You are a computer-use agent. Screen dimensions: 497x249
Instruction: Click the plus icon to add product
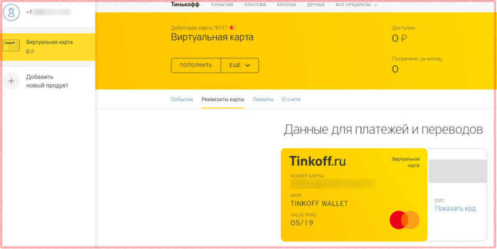click(x=11, y=81)
